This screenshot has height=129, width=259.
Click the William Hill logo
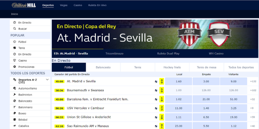[24, 5]
